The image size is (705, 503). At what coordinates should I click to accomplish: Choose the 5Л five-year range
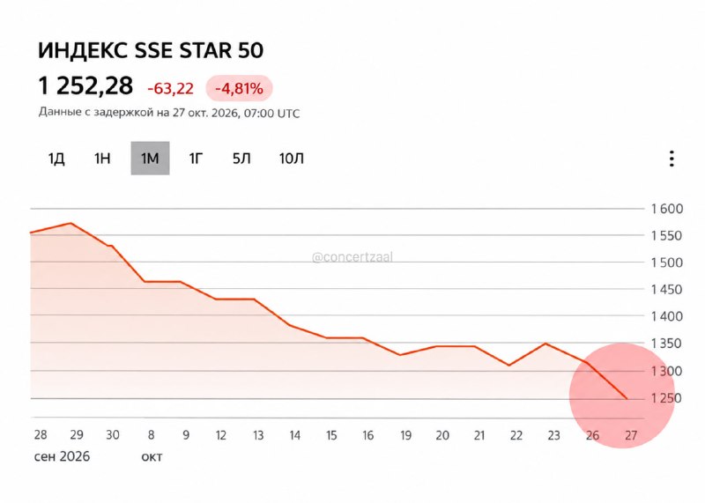pyautogui.click(x=241, y=159)
